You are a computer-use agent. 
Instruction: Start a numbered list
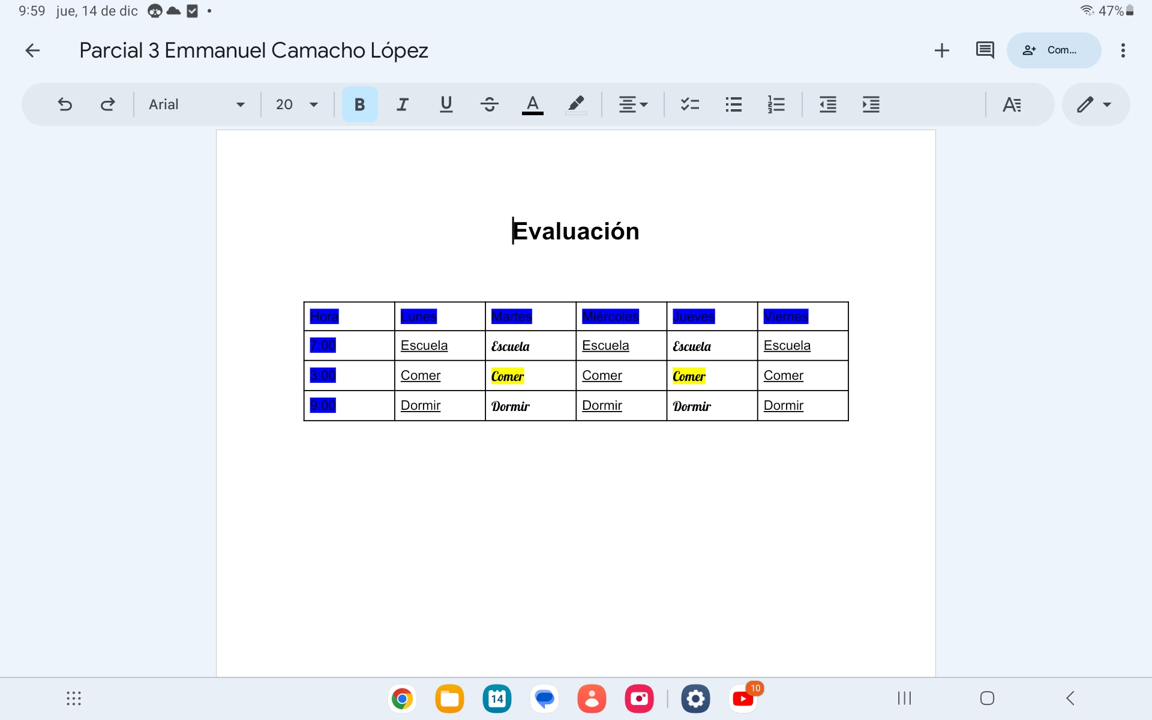click(x=776, y=104)
